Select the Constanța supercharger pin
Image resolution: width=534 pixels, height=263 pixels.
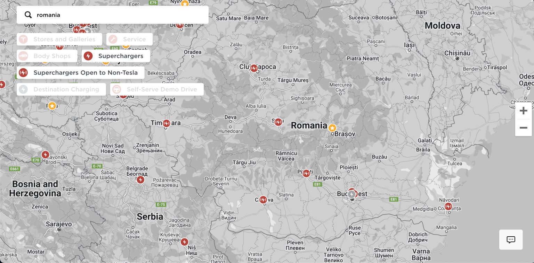click(x=448, y=207)
